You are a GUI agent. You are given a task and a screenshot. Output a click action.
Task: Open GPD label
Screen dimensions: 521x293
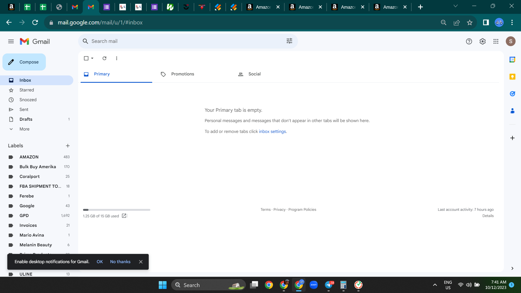[37, 216]
